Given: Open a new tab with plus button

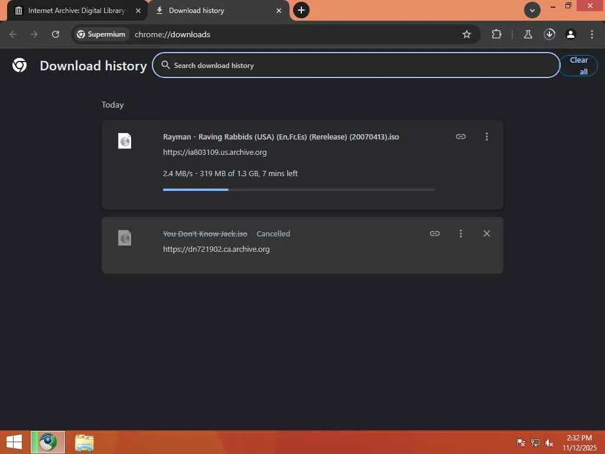Looking at the screenshot, I should pos(301,10).
